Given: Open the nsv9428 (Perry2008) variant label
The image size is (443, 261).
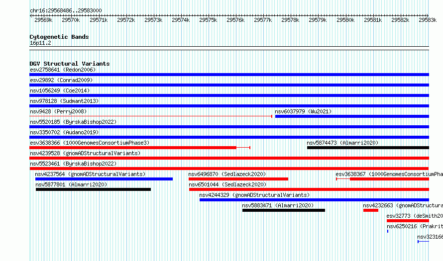Looking at the screenshot, I should point(58,111).
